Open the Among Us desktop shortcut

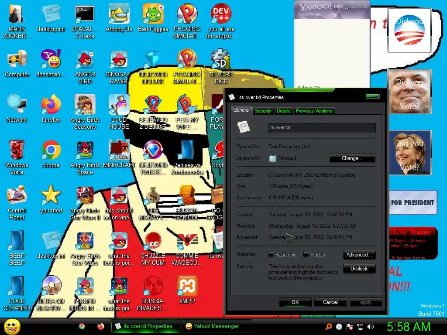pos(119,14)
